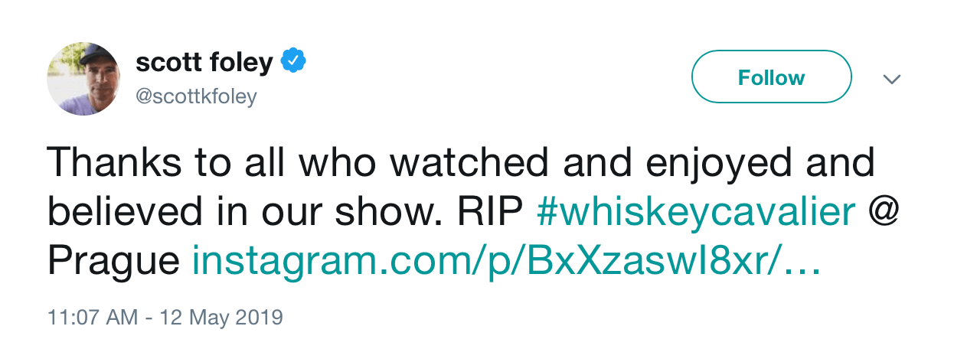Click the display name "scott foley"
This screenshot has height=349, width=954.
tap(204, 63)
